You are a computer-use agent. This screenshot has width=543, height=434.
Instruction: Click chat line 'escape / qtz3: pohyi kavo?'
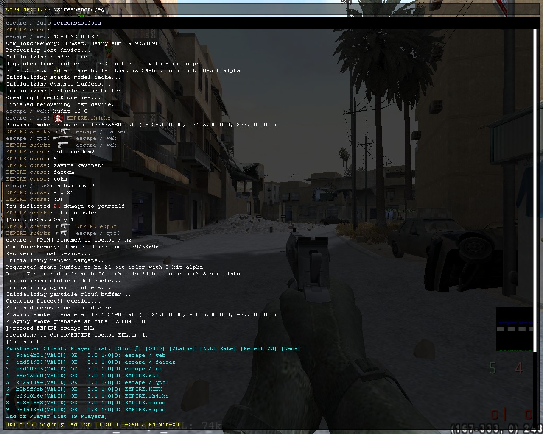click(x=50, y=186)
